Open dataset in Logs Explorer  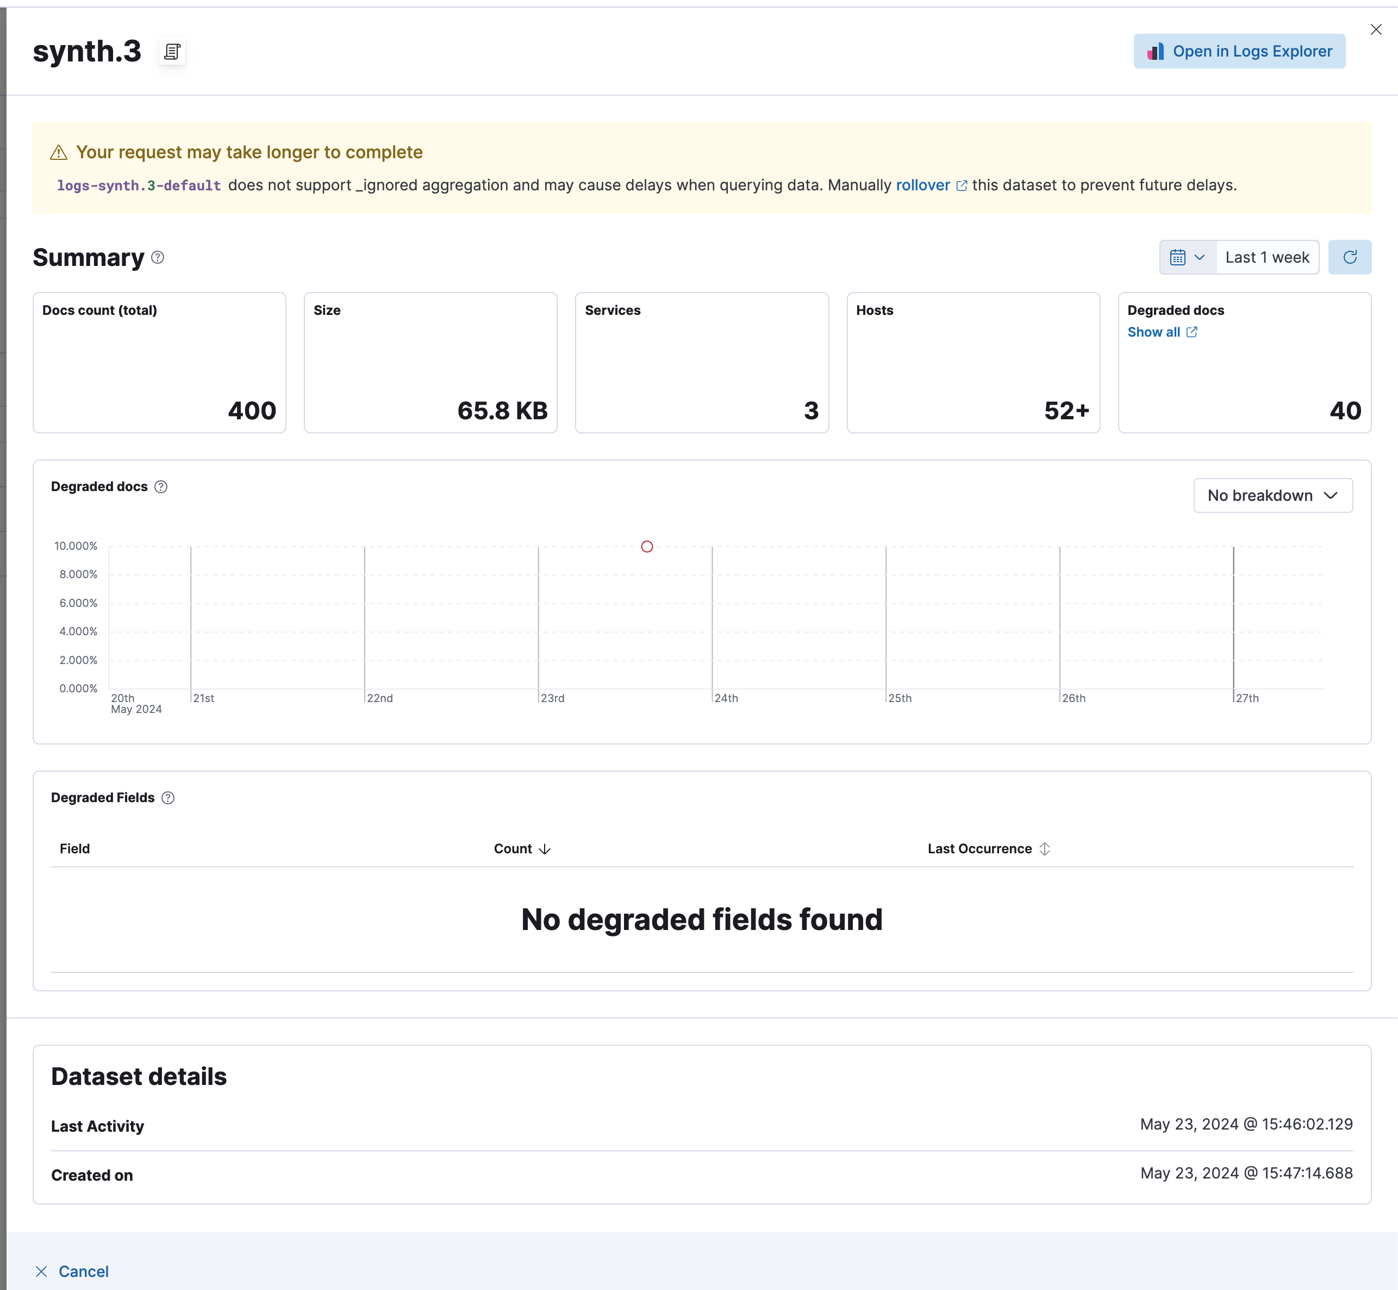point(1239,51)
